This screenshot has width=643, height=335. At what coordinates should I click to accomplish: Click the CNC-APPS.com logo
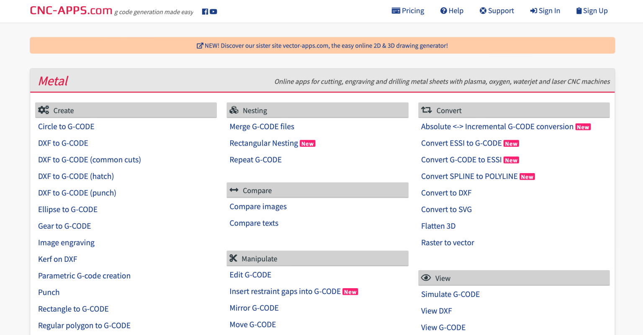pyautogui.click(x=71, y=10)
